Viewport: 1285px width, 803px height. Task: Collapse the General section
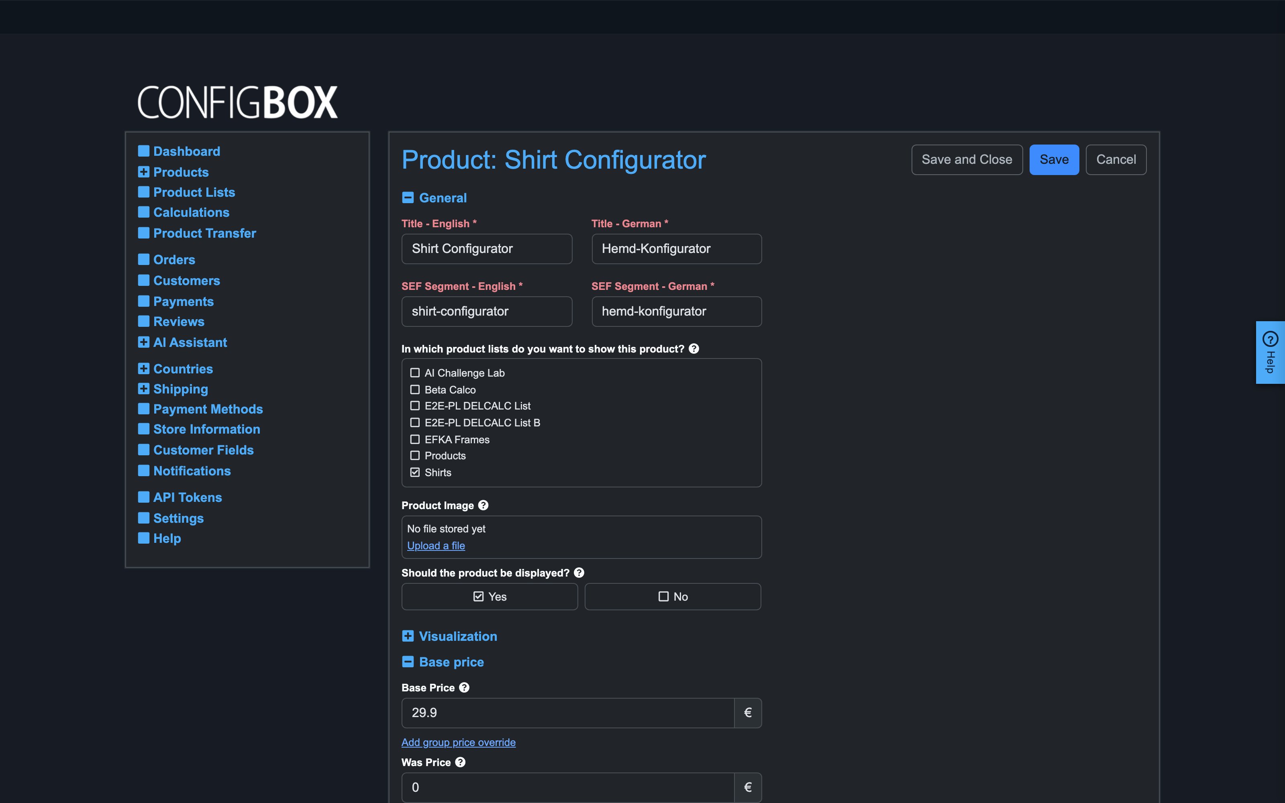coord(408,198)
